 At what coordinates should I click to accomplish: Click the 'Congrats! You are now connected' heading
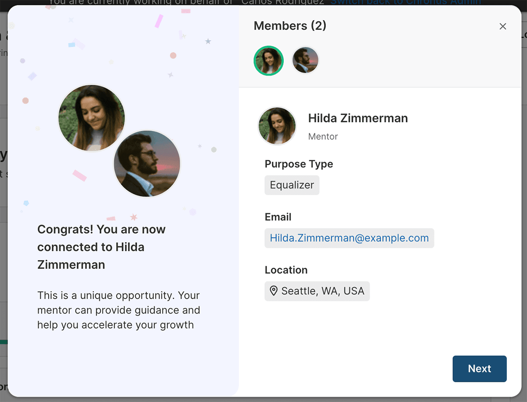click(x=101, y=247)
